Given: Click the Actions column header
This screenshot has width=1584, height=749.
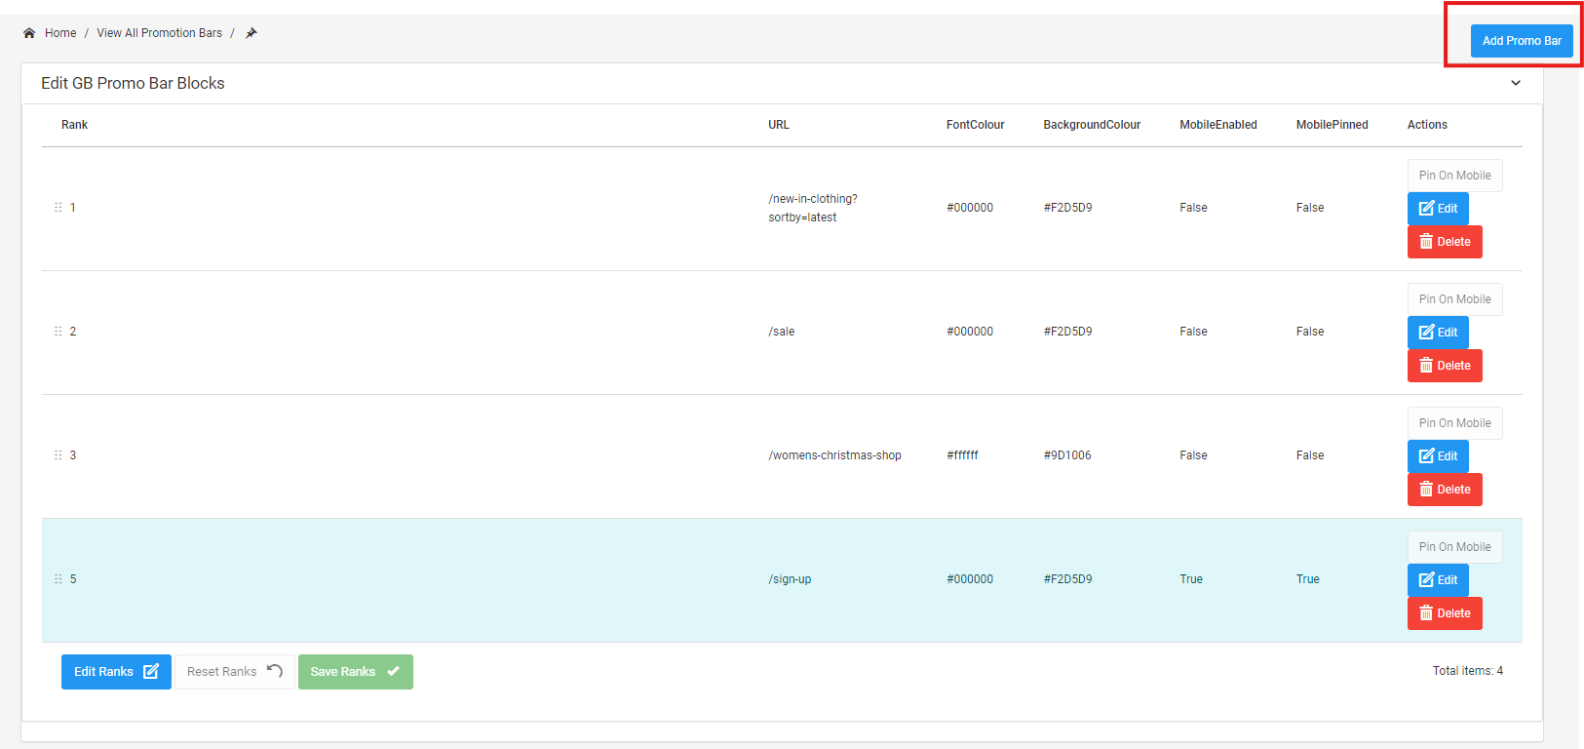Looking at the screenshot, I should point(1427,125).
